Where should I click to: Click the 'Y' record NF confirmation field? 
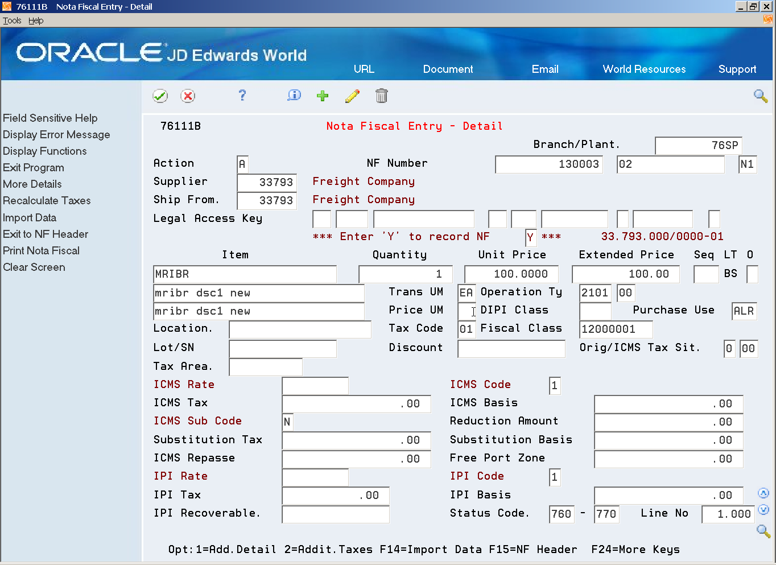(530, 237)
